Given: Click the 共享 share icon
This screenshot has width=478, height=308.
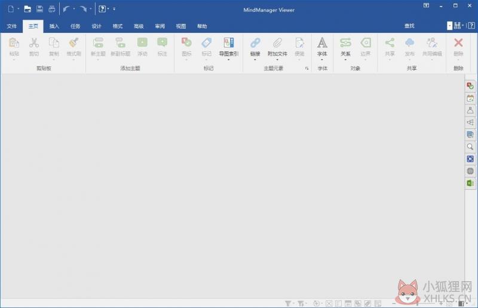Looking at the screenshot, I should (x=390, y=42).
